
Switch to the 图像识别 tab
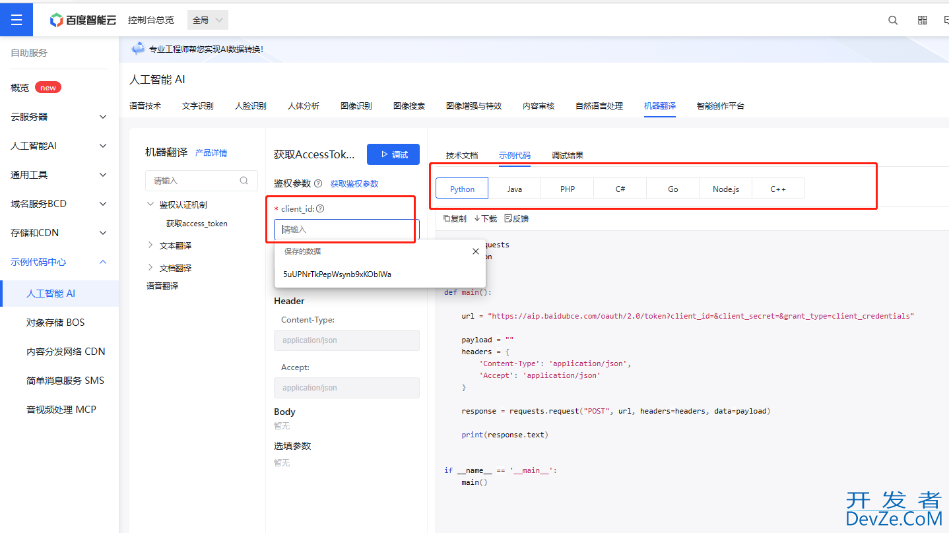[356, 106]
